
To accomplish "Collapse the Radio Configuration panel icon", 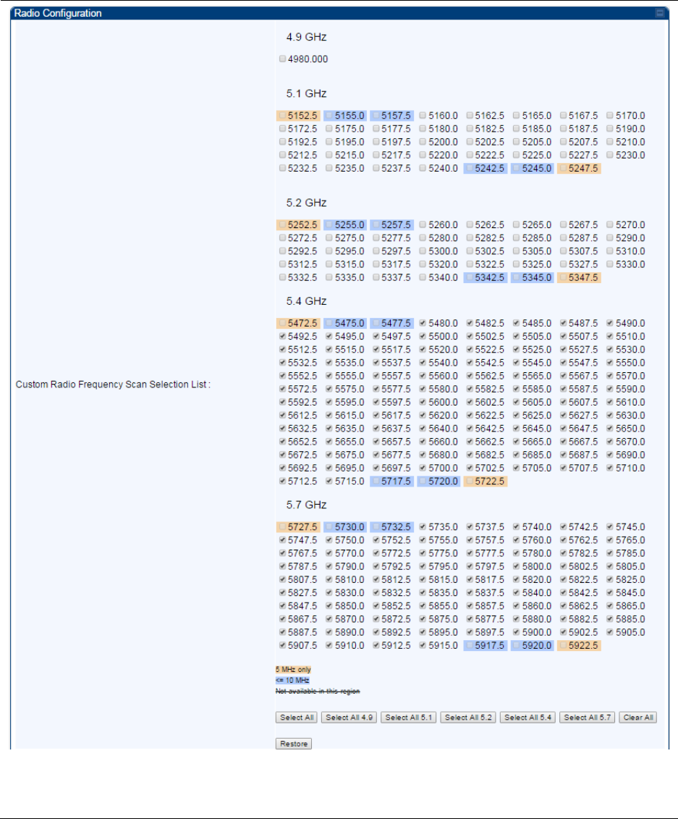I will click(660, 13).
